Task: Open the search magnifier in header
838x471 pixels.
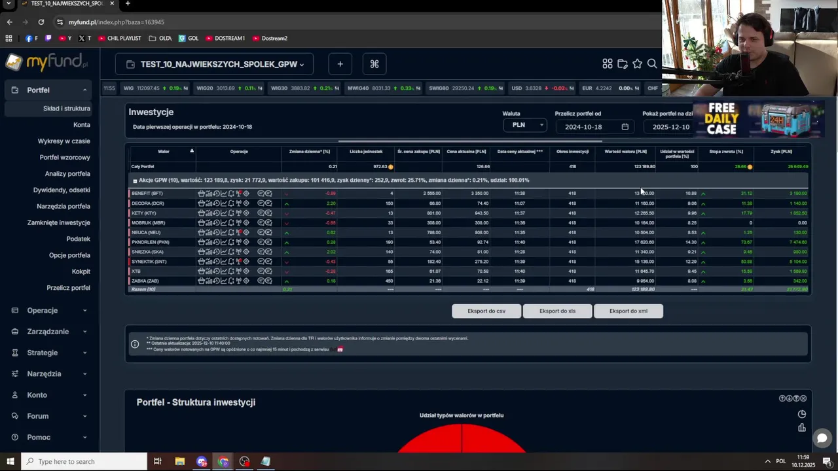Action: pos(652,63)
